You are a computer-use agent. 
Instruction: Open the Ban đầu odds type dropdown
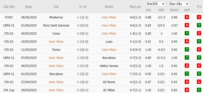pos(179,4)
